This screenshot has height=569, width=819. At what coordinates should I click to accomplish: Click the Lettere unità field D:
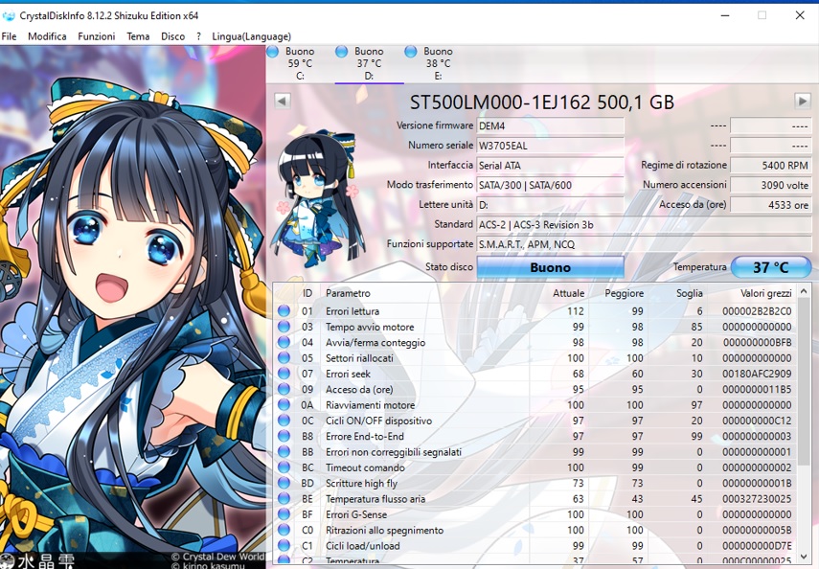(551, 205)
